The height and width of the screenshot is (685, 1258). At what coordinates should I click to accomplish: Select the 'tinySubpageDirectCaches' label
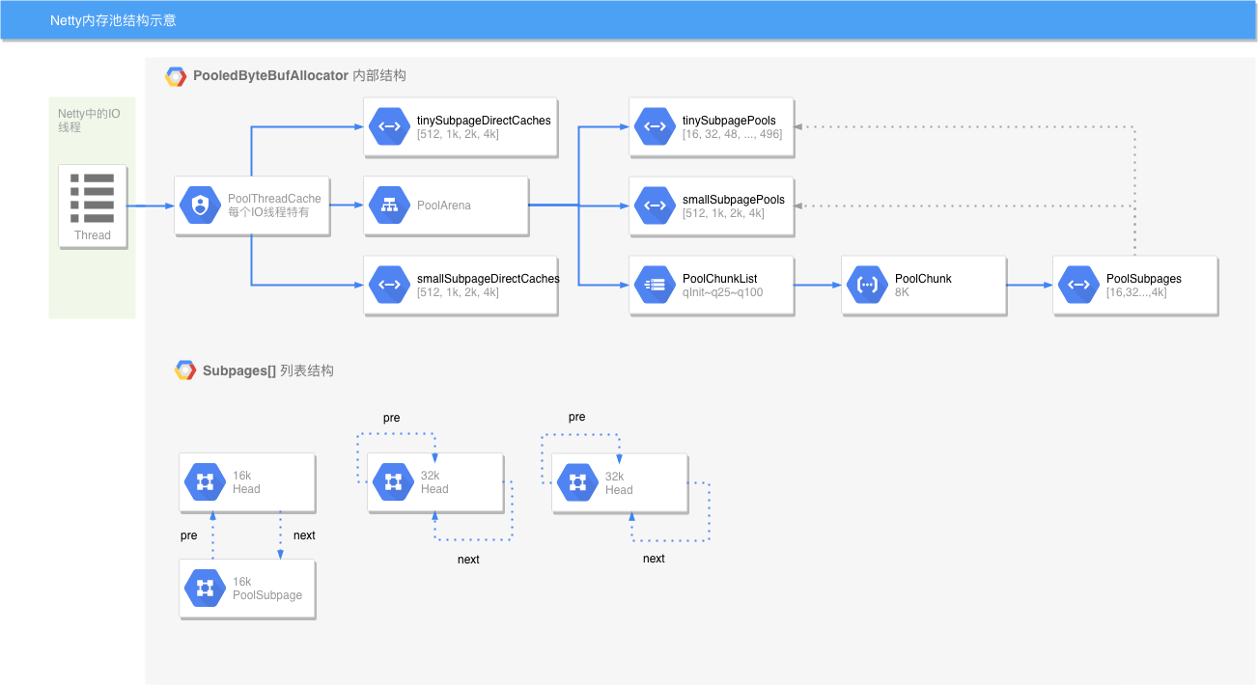click(x=484, y=121)
